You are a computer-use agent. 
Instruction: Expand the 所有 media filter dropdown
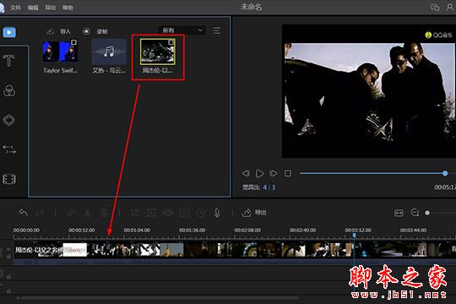182,30
